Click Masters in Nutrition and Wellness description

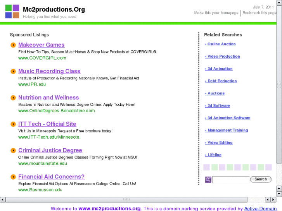coord(77,105)
